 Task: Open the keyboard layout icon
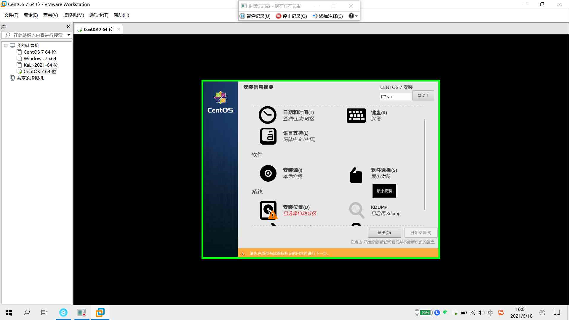coord(356,115)
